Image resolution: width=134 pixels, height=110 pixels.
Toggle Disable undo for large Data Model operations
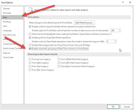30,38
